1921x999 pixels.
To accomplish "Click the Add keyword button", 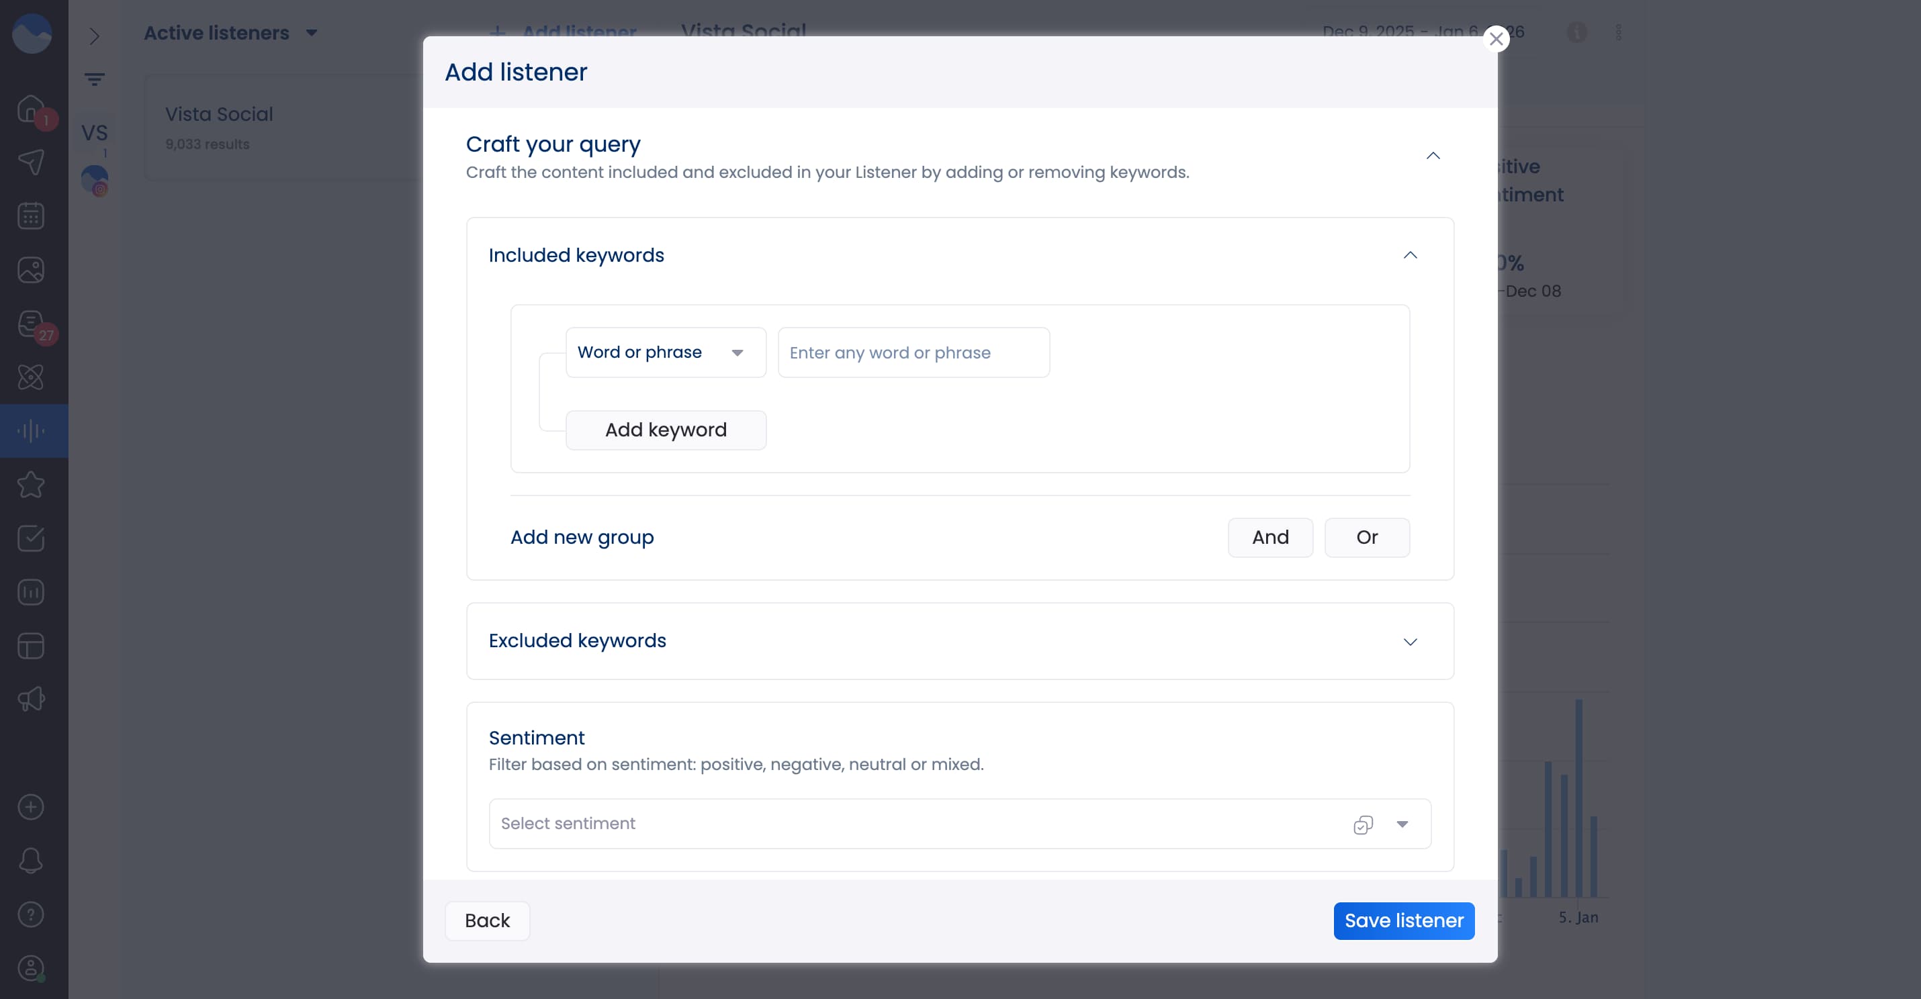I will (666, 430).
